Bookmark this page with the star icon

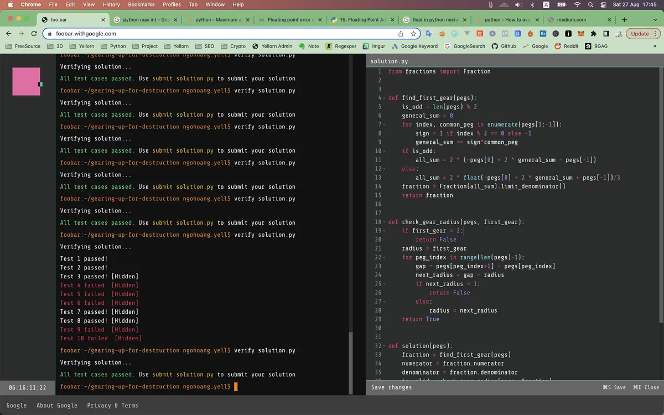(413, 34)
